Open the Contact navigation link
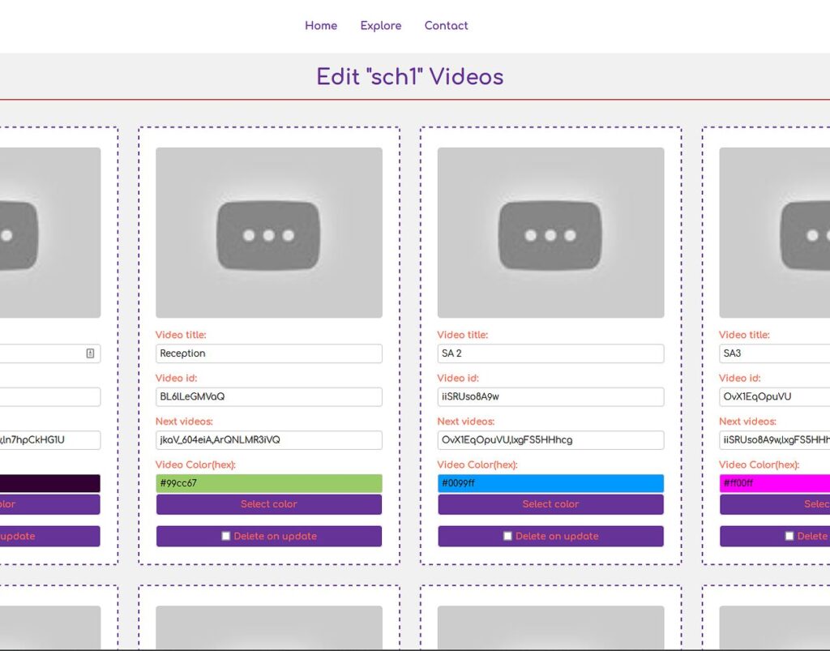Viewport: 830px width, 651px height. coord(446,26)
